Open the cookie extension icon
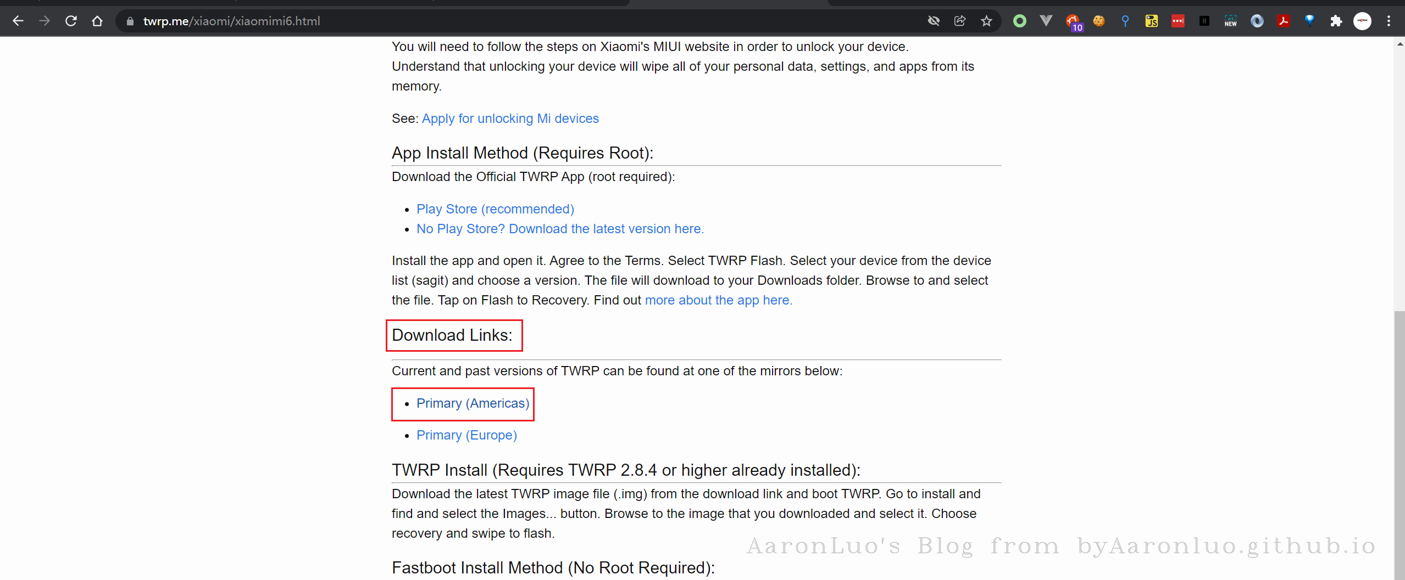The width and height of the screenshot is (1405, 580). (x=1098, y=21)
